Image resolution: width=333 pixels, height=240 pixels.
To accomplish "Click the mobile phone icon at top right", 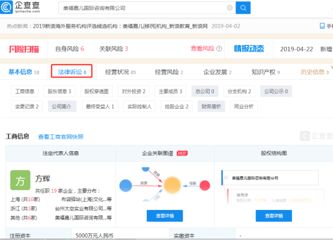I will coord(322,26).
